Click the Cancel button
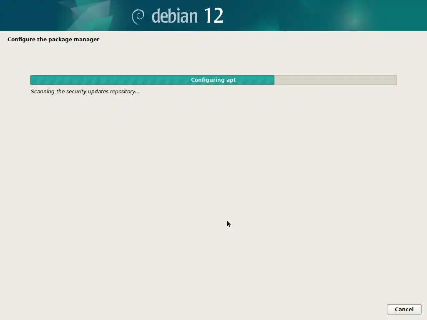Image resolution: width=427 pixels, height=320 pixels. coord(404,310)
